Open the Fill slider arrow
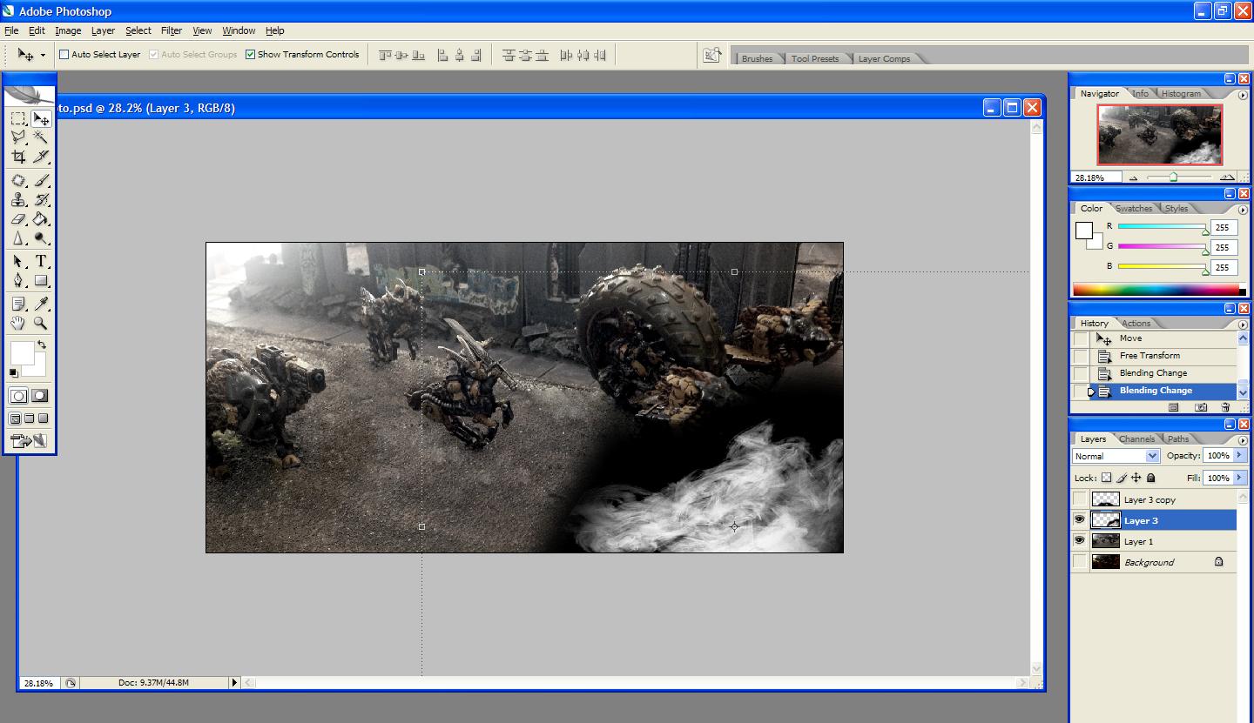 pyautogui.click(x=1240, y=478)
